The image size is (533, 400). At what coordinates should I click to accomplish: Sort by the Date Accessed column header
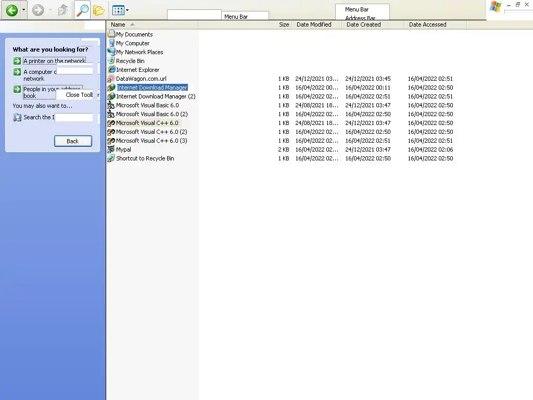[436, 24]
